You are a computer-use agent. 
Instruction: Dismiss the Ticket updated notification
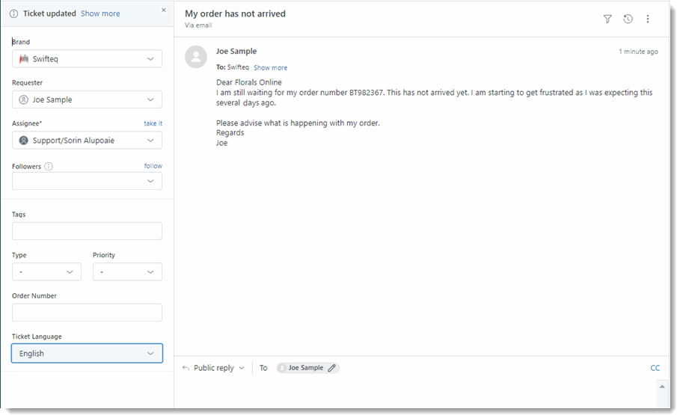coord(164,10)
